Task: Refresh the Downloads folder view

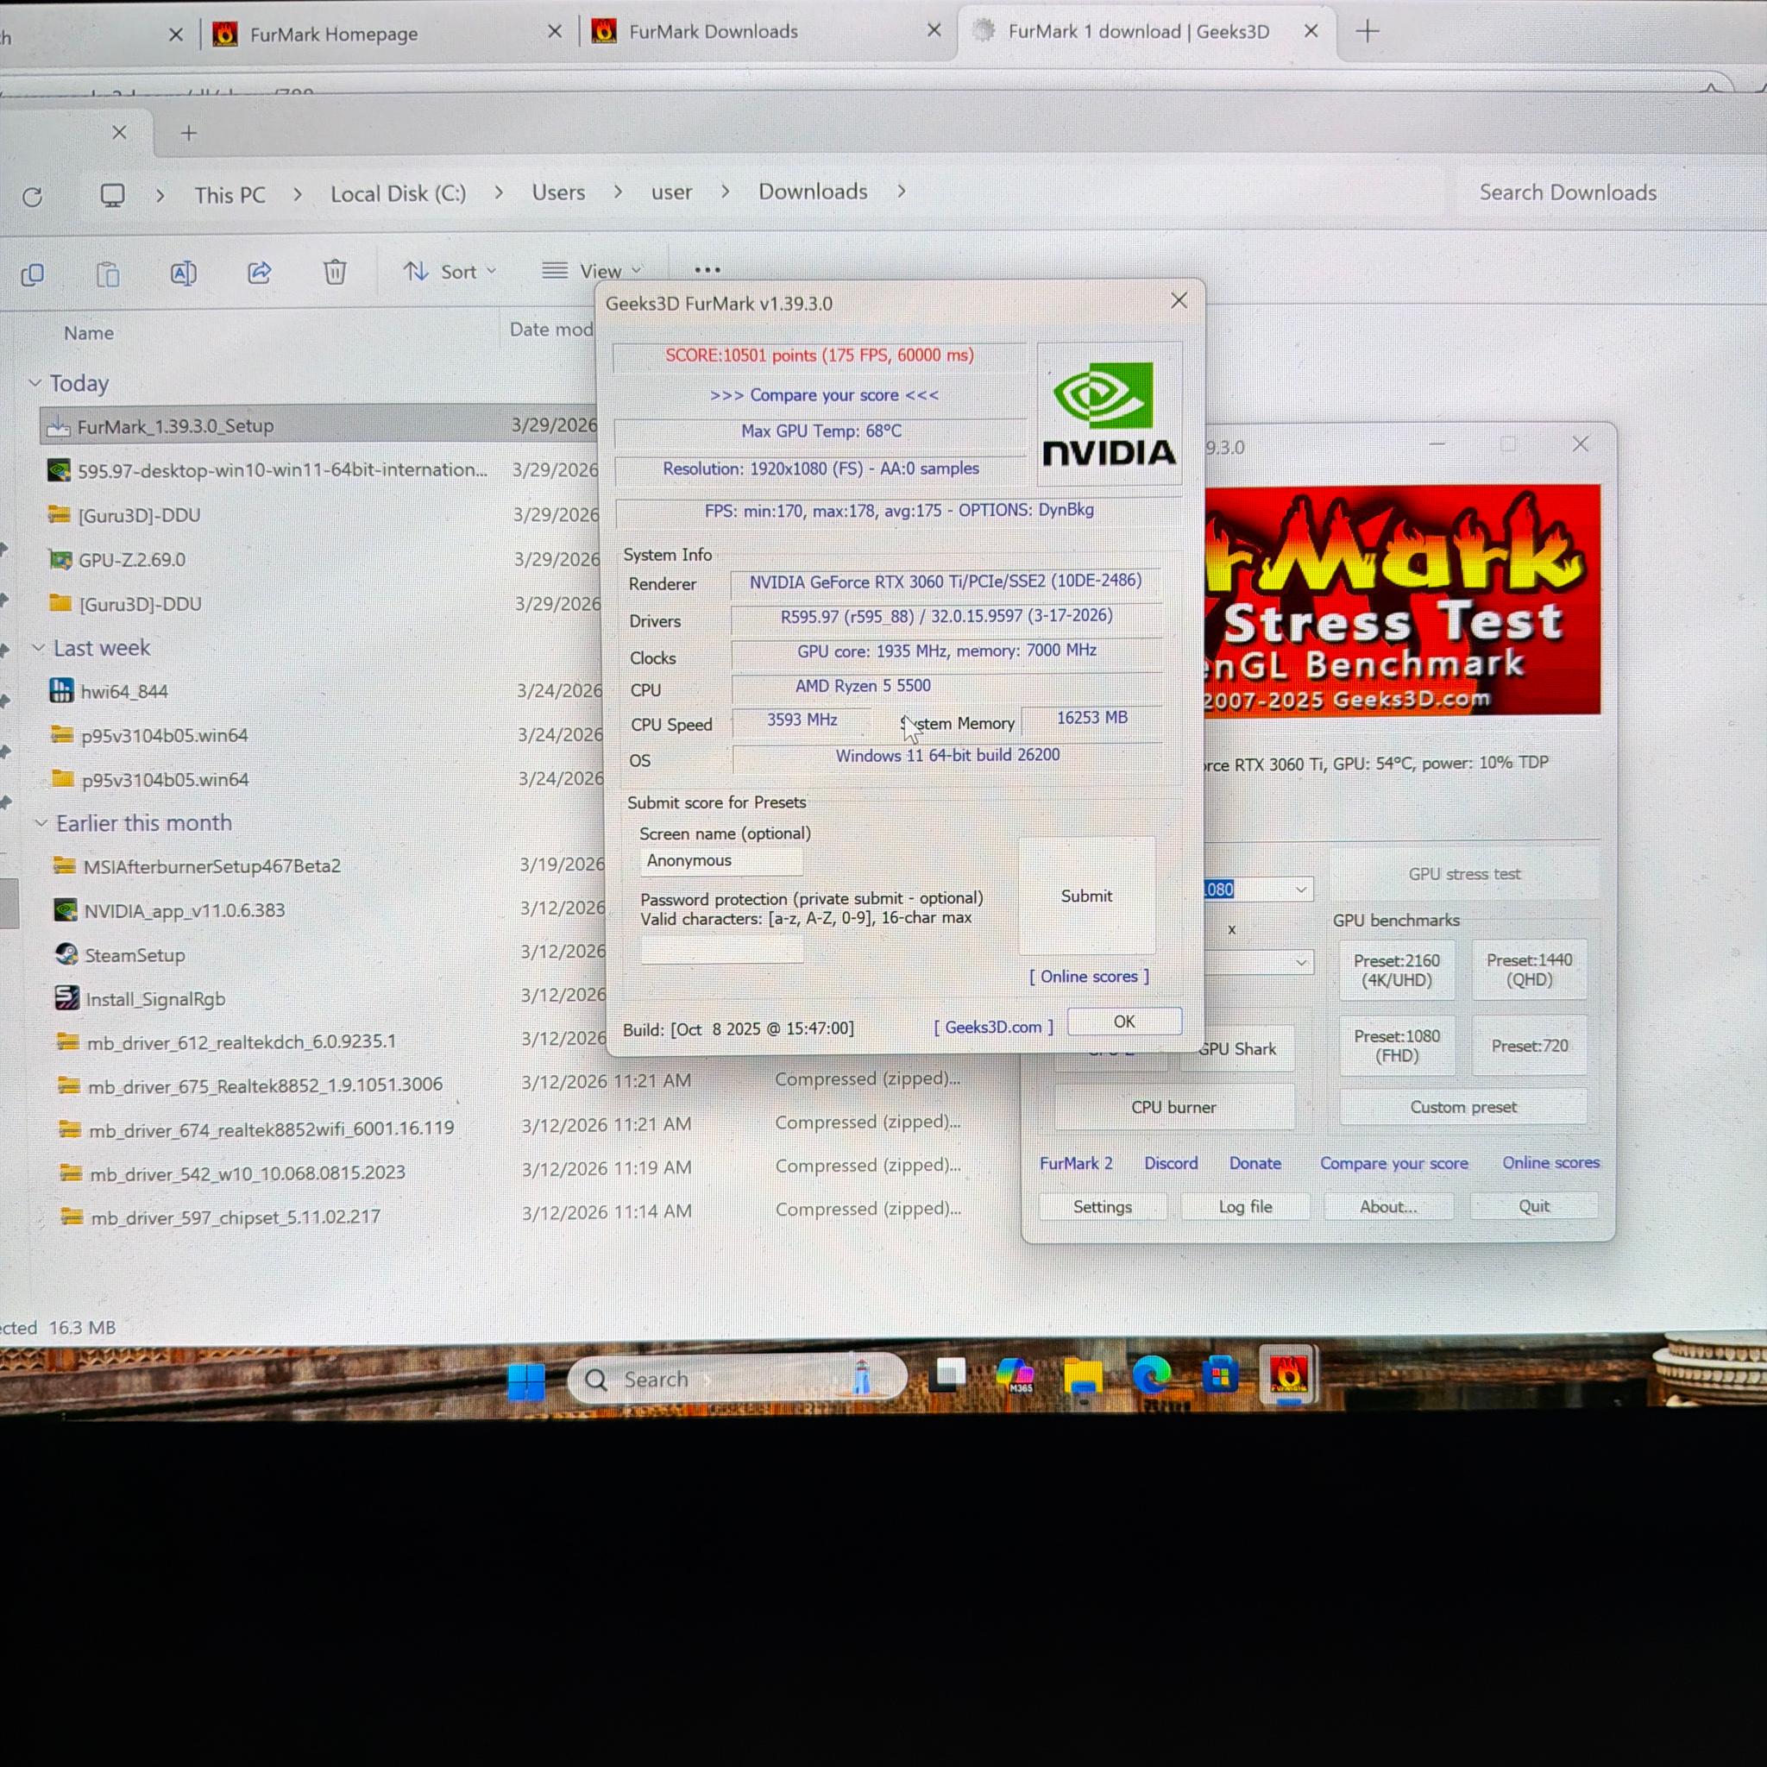Action: (x=33, y=197)
